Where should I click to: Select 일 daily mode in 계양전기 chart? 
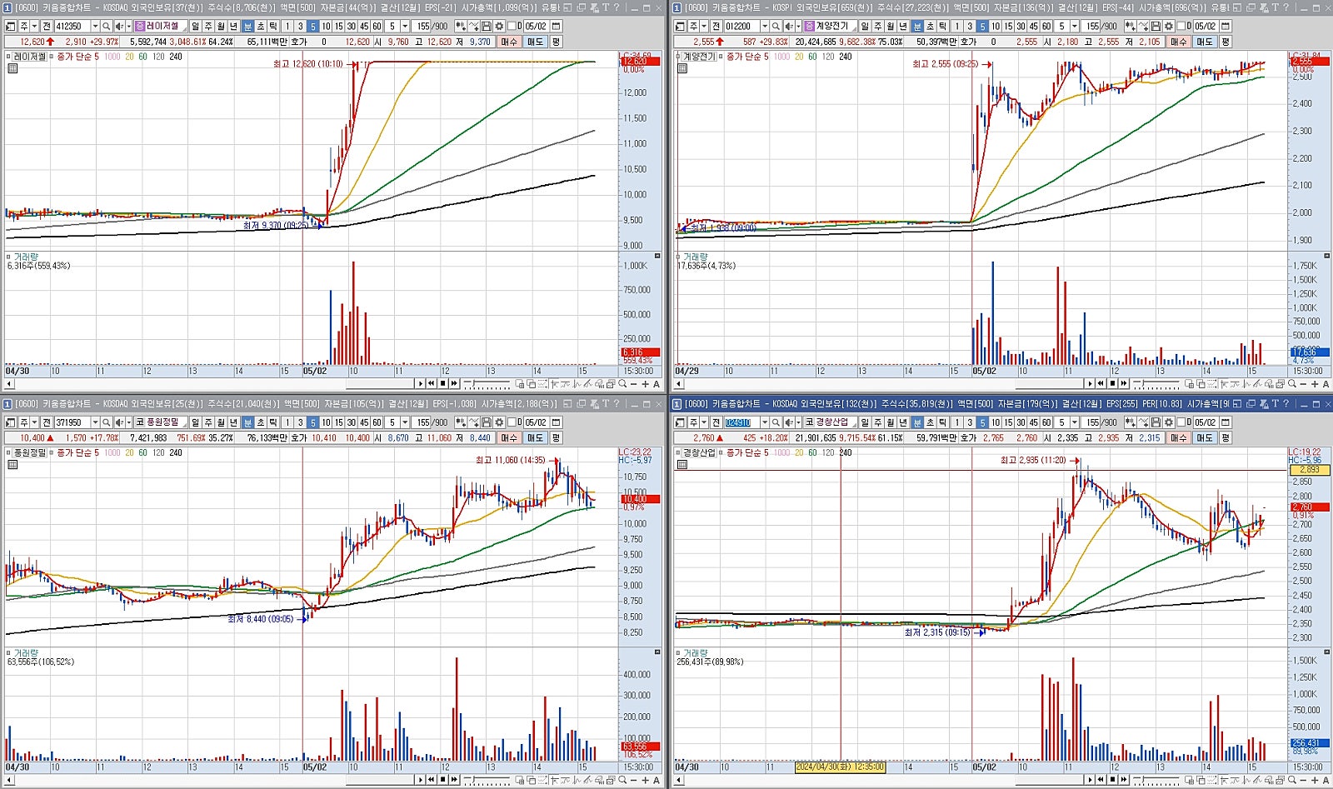pos(864,26)
